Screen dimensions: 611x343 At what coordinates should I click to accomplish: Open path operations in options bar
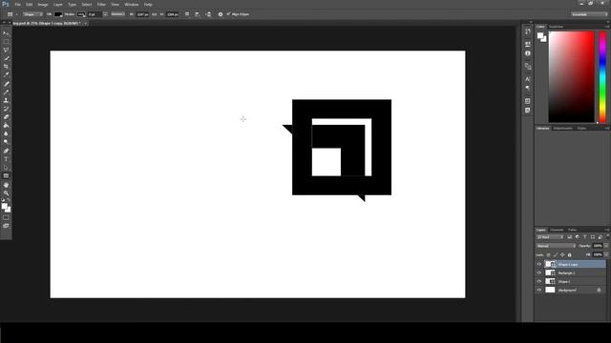(x=187, y=14)
